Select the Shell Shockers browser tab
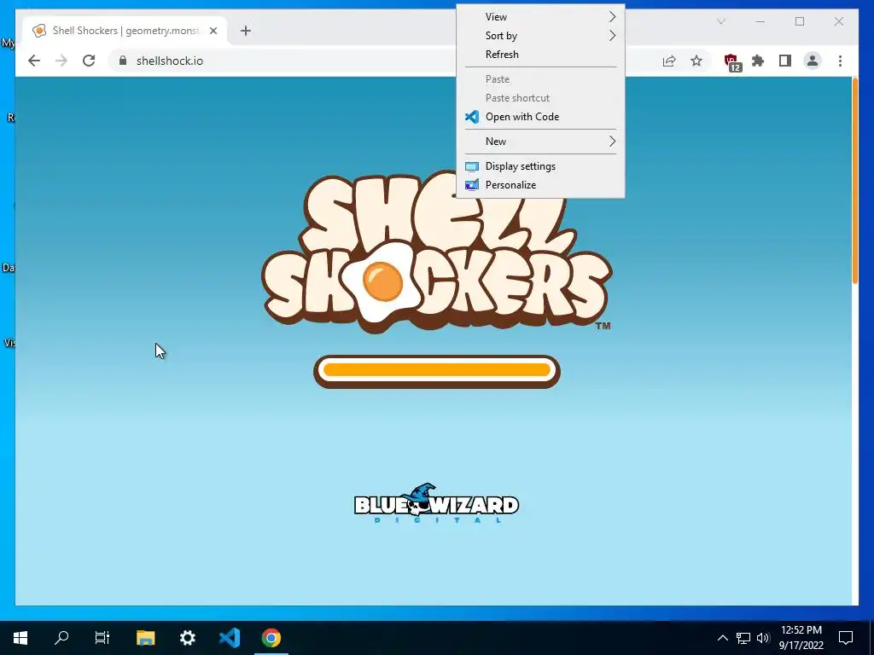Viewport: 874px width, 655px height. click(125, 31)
